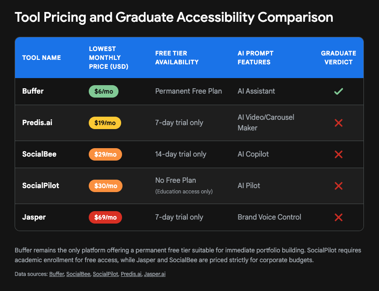Image resolution: width=379 pixels, height=291 pixels.
Task: Click the red $69/mo price badge
Action: tap(105, 217)
